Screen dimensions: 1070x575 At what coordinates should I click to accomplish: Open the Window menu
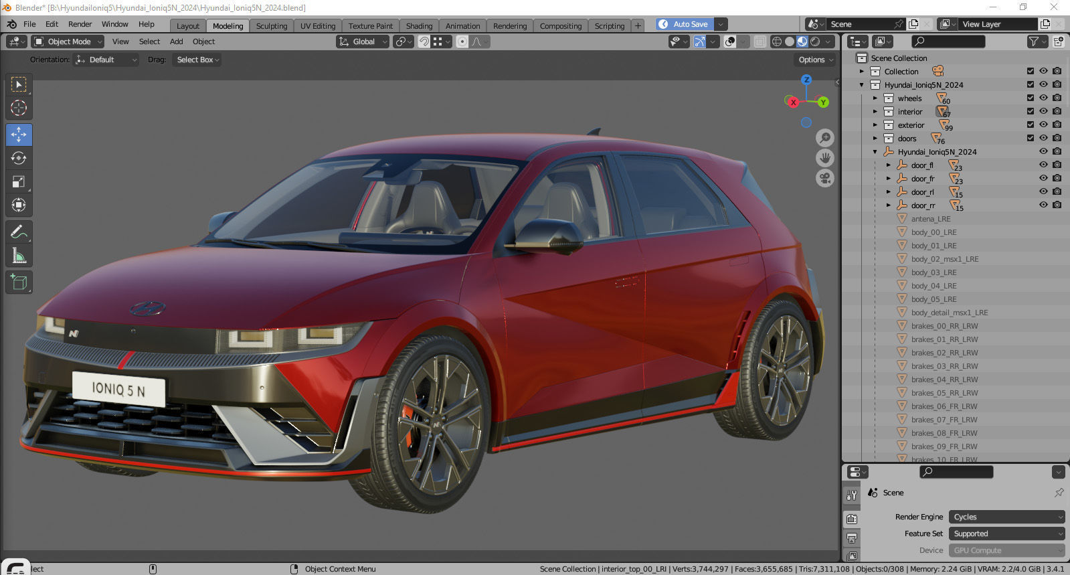pyautogui.click(x=114, y=24)
